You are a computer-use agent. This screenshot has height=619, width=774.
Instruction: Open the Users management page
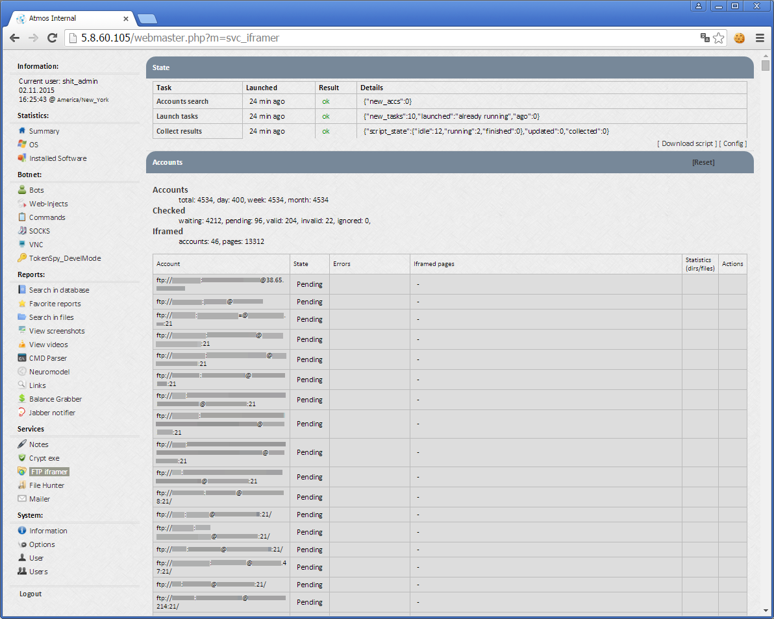pyautogui.click(x=38, y=572)
